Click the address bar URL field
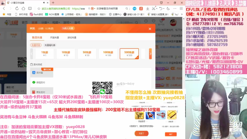This screenshot has width=247, height=139. (63, 9)
